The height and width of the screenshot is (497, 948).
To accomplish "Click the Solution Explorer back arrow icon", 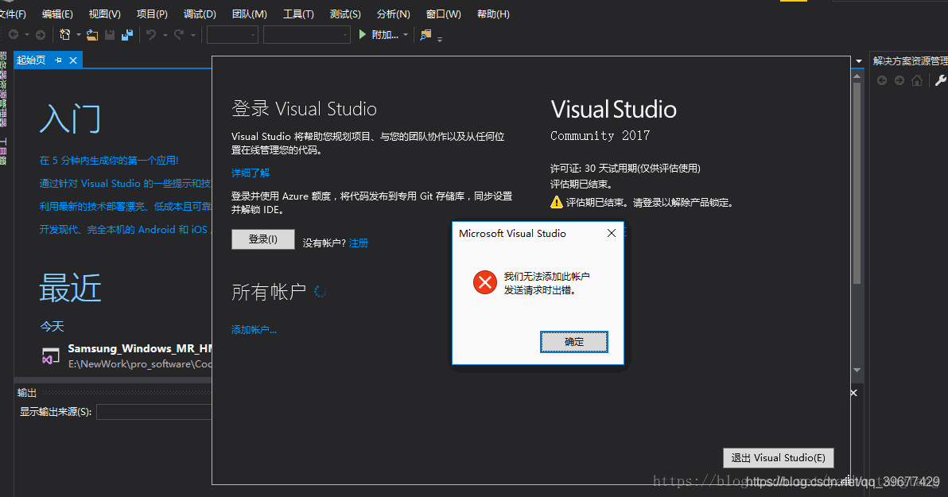I will click(x=882, y=80).
